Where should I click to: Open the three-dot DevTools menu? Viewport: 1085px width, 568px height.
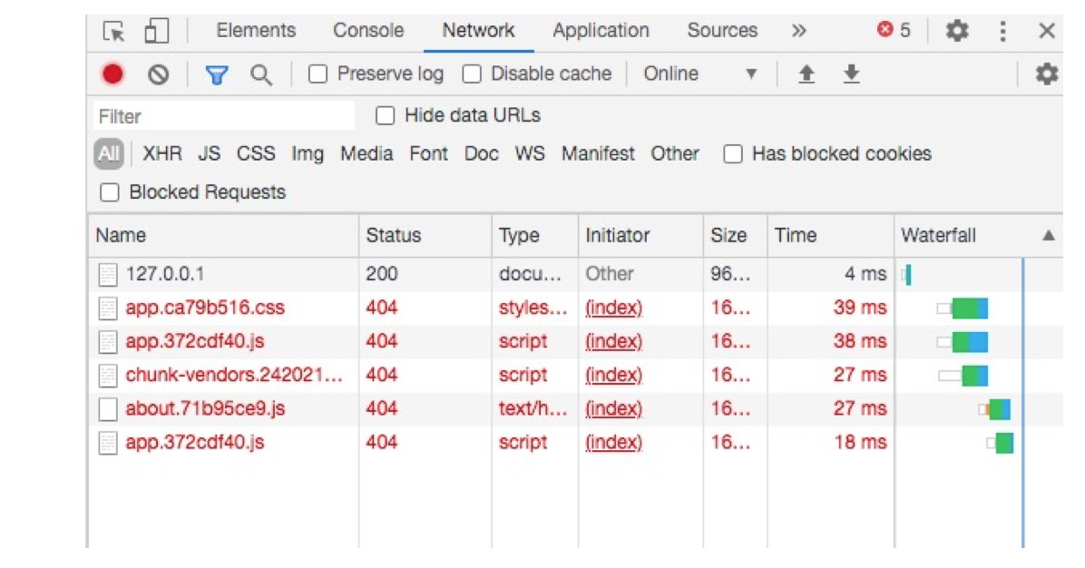click(x=1002, y=31)
